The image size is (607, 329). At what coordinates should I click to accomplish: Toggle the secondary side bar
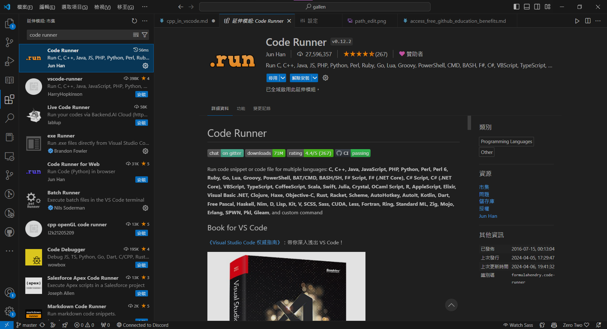pos(537,6)
